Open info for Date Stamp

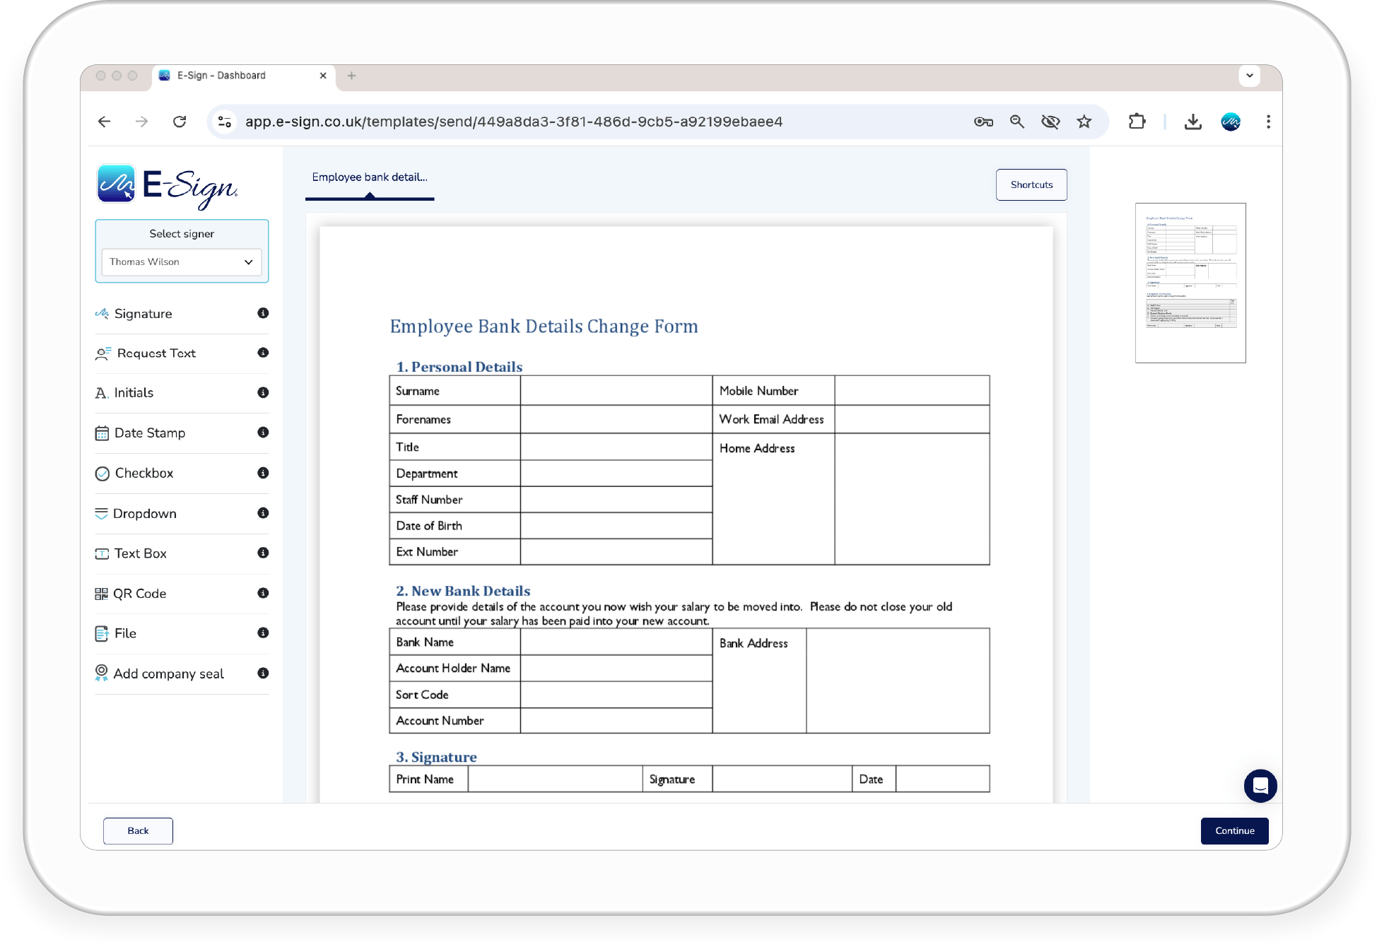coord(263,433)
